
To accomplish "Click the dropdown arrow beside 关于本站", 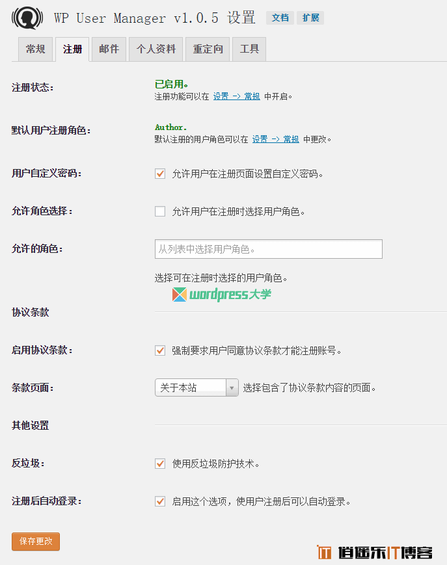I will 232,388.
